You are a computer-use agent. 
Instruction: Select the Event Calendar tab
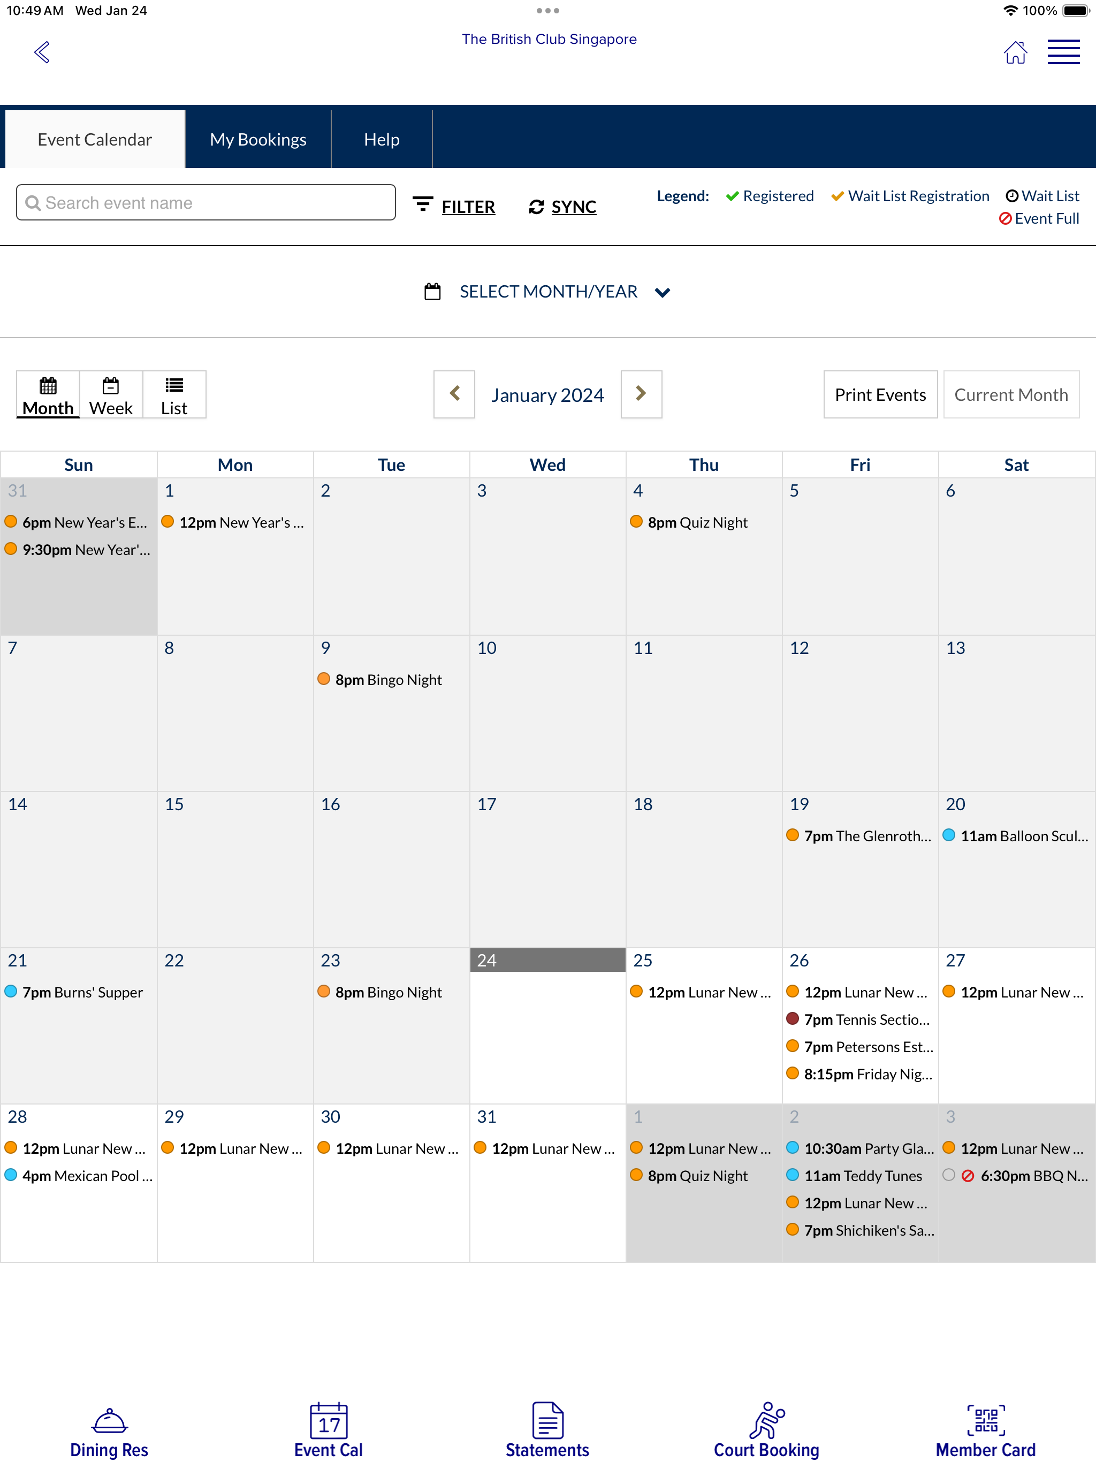coord(95,140)
